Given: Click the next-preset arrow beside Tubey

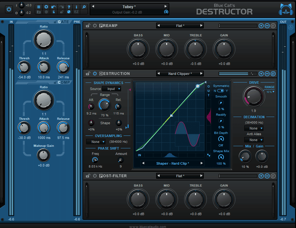Looking at the screenshot, I should coord(166,6).
